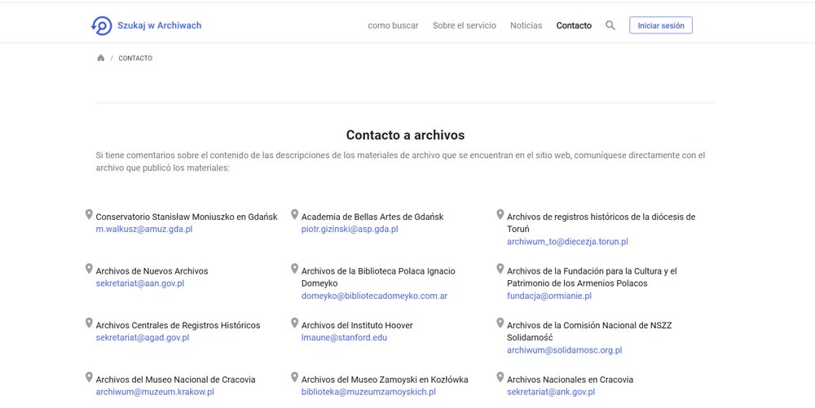Click 'Archivos de registros históricos de la diócesis'
This screenshot has height=408, width=815.
pos(601,222)
